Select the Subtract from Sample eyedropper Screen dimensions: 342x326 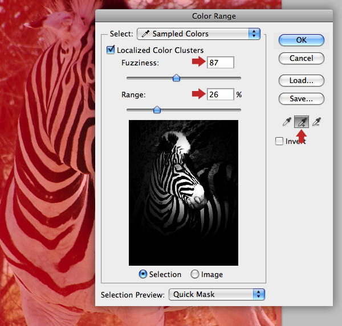tap(316, 122)
